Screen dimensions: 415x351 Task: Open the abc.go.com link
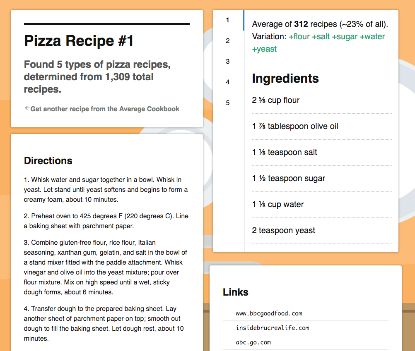[253, 342]
